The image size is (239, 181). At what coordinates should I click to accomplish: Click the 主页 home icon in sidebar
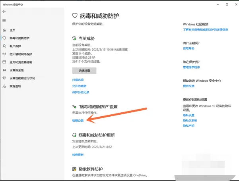[x=4, y=30]
